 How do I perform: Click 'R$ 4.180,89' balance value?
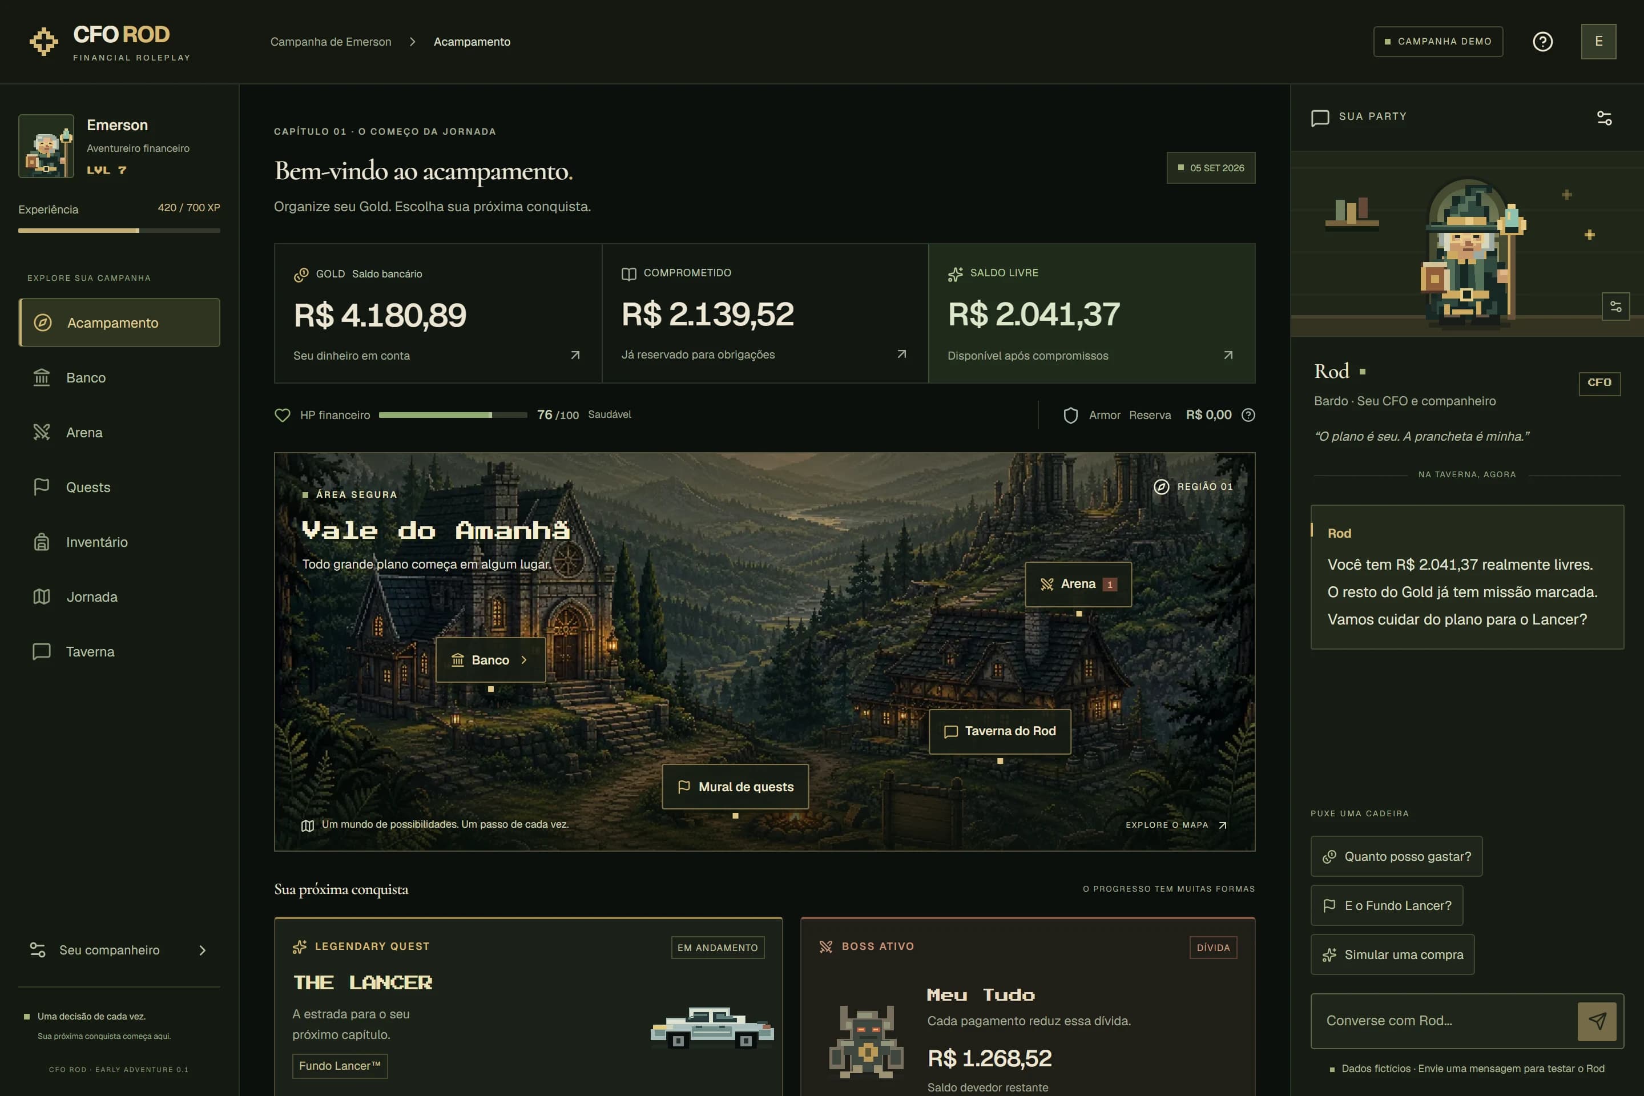click(x=380, y=315)
